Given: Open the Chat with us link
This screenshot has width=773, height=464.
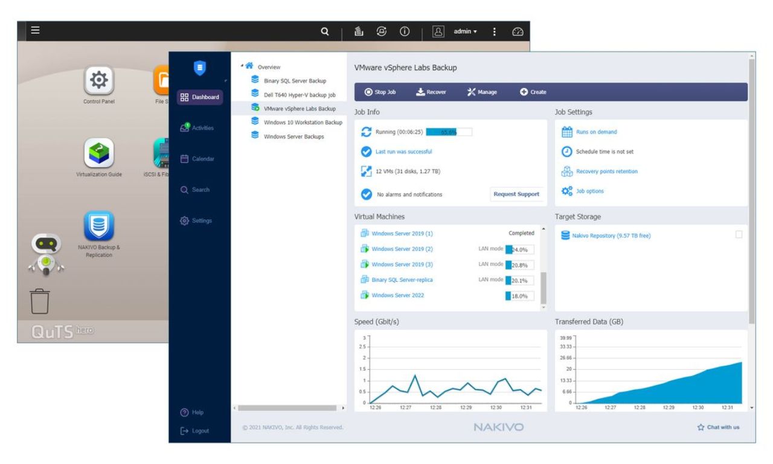Looking at the screenshot, I should 718,428.
